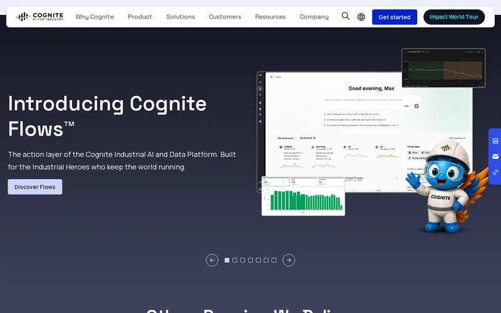
Task: Share via email envelope icon
Action: [495, 156]
